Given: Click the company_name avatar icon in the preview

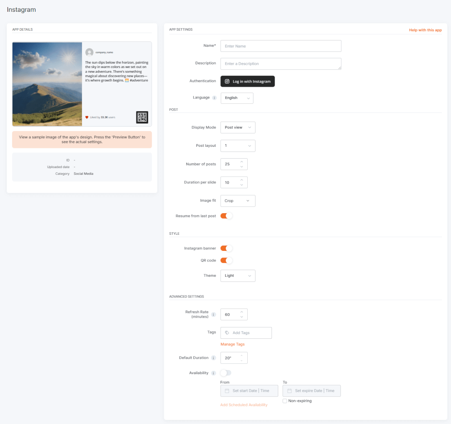Looking at the screenshot, I should [90, 52].
